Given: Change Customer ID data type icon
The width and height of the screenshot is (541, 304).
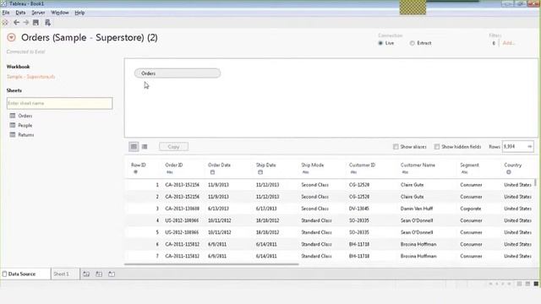Looking at the screenshot, I should coord(353,172).
